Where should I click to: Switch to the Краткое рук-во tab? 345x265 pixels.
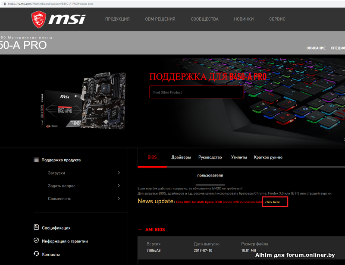coord(268,157)
